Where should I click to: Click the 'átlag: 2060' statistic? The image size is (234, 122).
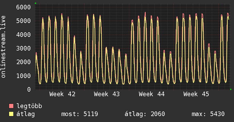pyautogui.click(x=145, y=114)
